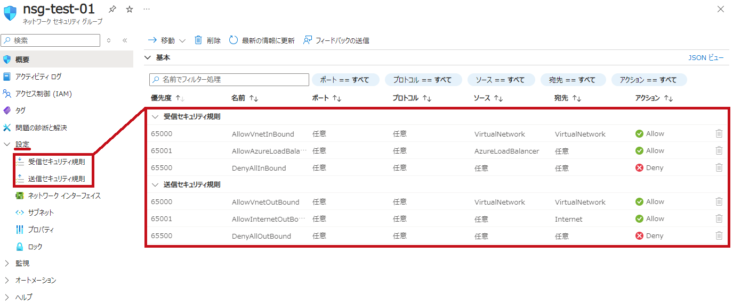This screenshot has height=304, width=733.
Task: Click the 移動 arrow icon in the toolbar
Action: tap(152, 40)
